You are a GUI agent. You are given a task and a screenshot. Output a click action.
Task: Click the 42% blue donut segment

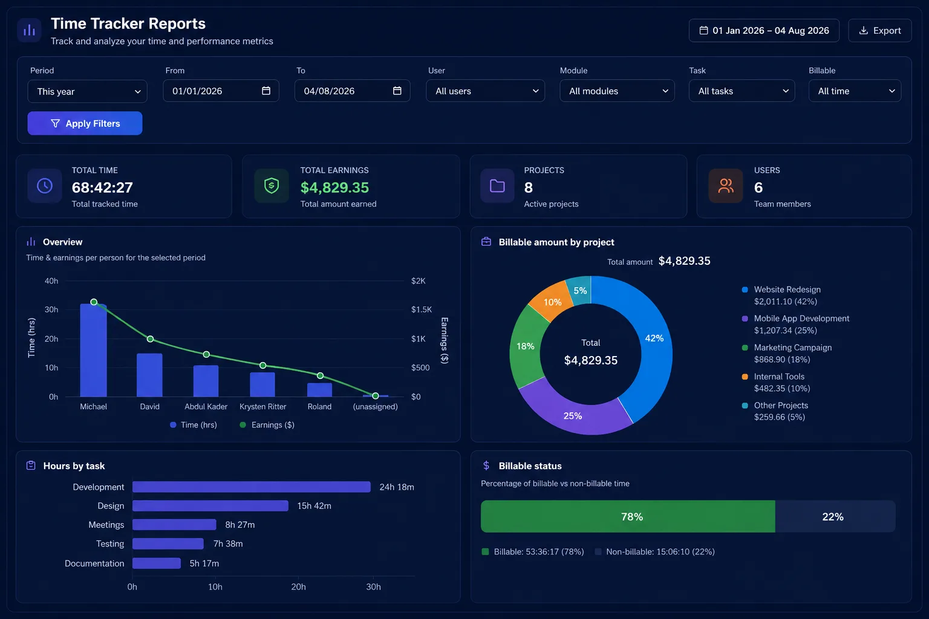pyautogui.click(x=654, y=338)
